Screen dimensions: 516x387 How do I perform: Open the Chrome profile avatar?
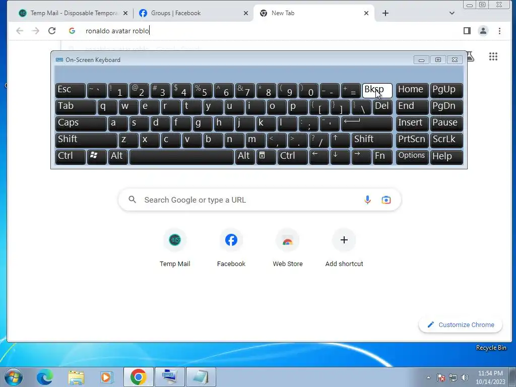(483, 31)
